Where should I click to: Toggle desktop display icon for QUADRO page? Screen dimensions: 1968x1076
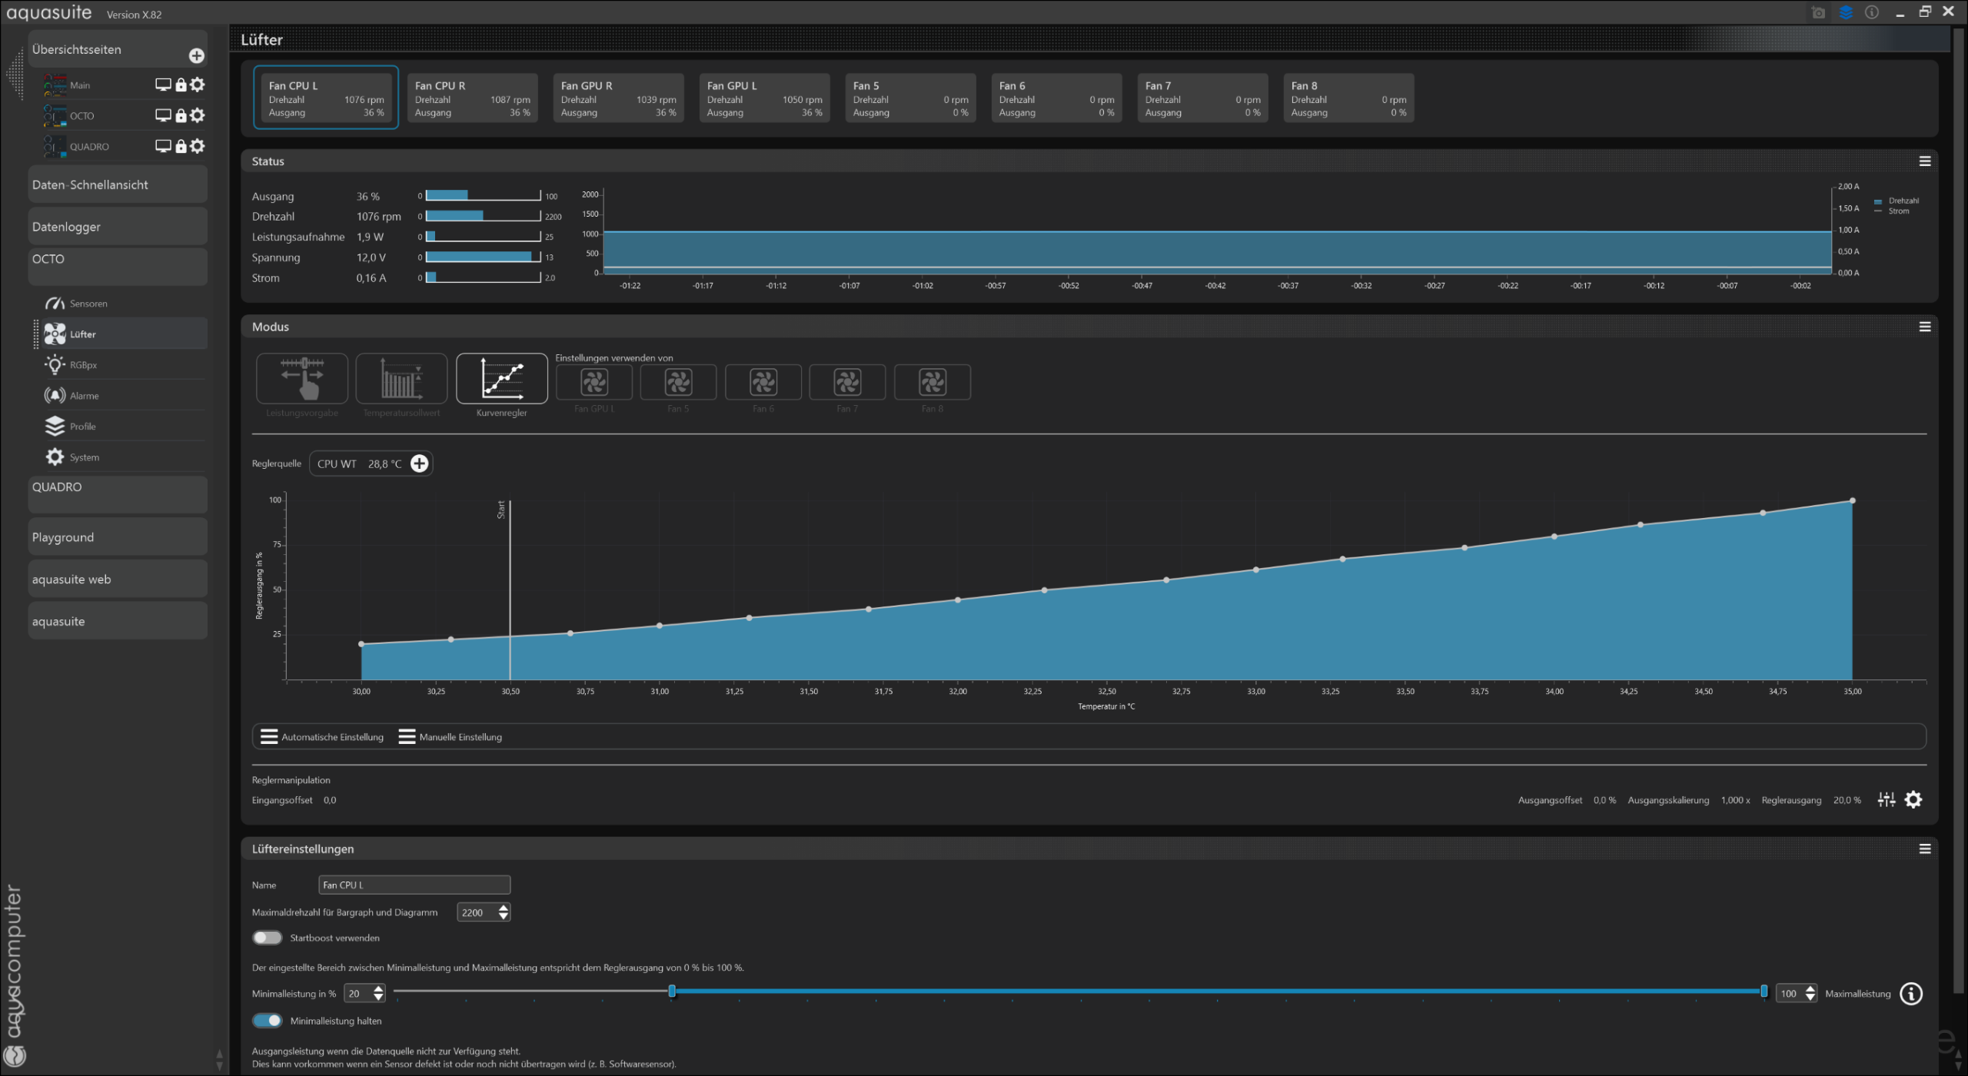coord(163,146)
